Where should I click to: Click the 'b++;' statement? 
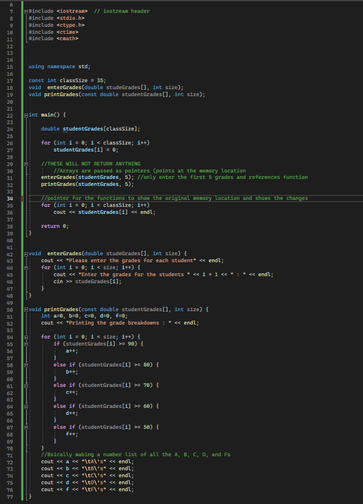[x=72, y=372]
